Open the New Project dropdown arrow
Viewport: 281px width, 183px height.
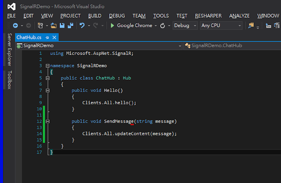click(x=47, y=26)
